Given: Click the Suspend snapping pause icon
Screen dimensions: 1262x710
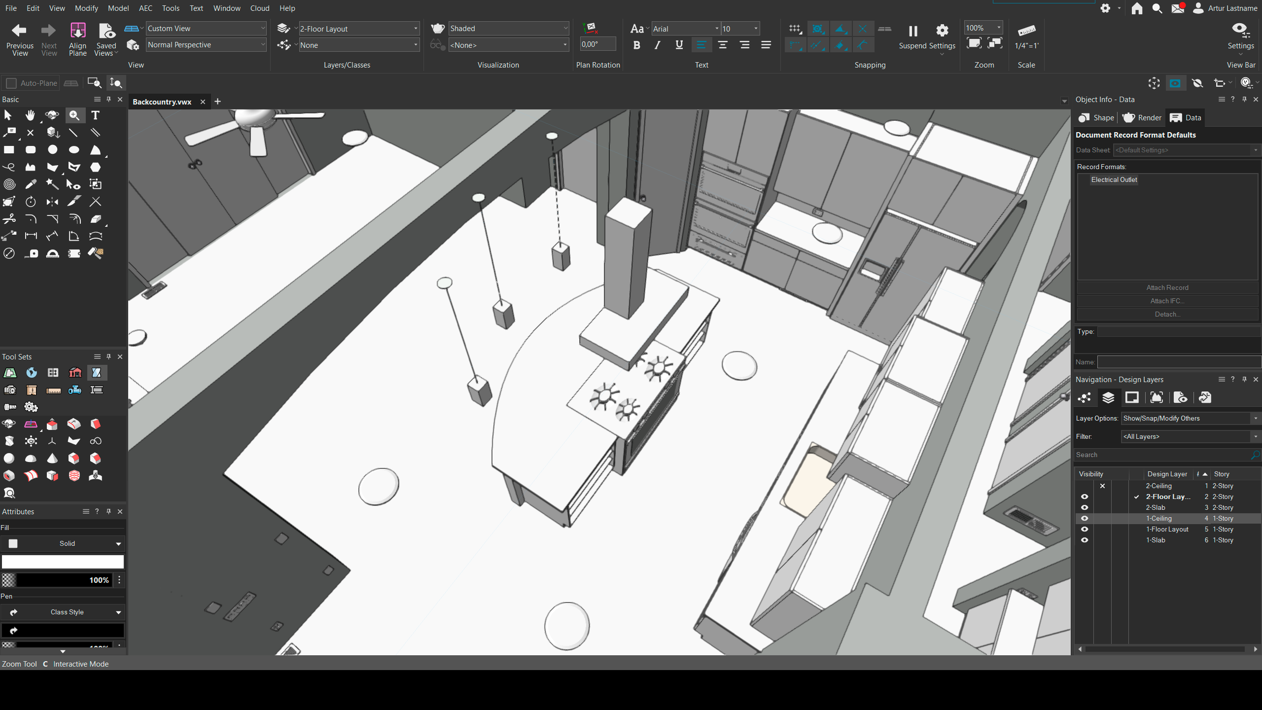Looking at the screenshot, I should (912, 31).
